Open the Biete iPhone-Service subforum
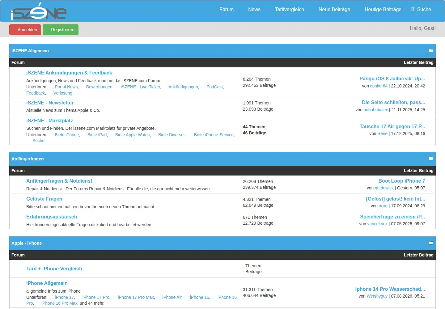Screen dimensions: 445x309 [x=214, y=135]
